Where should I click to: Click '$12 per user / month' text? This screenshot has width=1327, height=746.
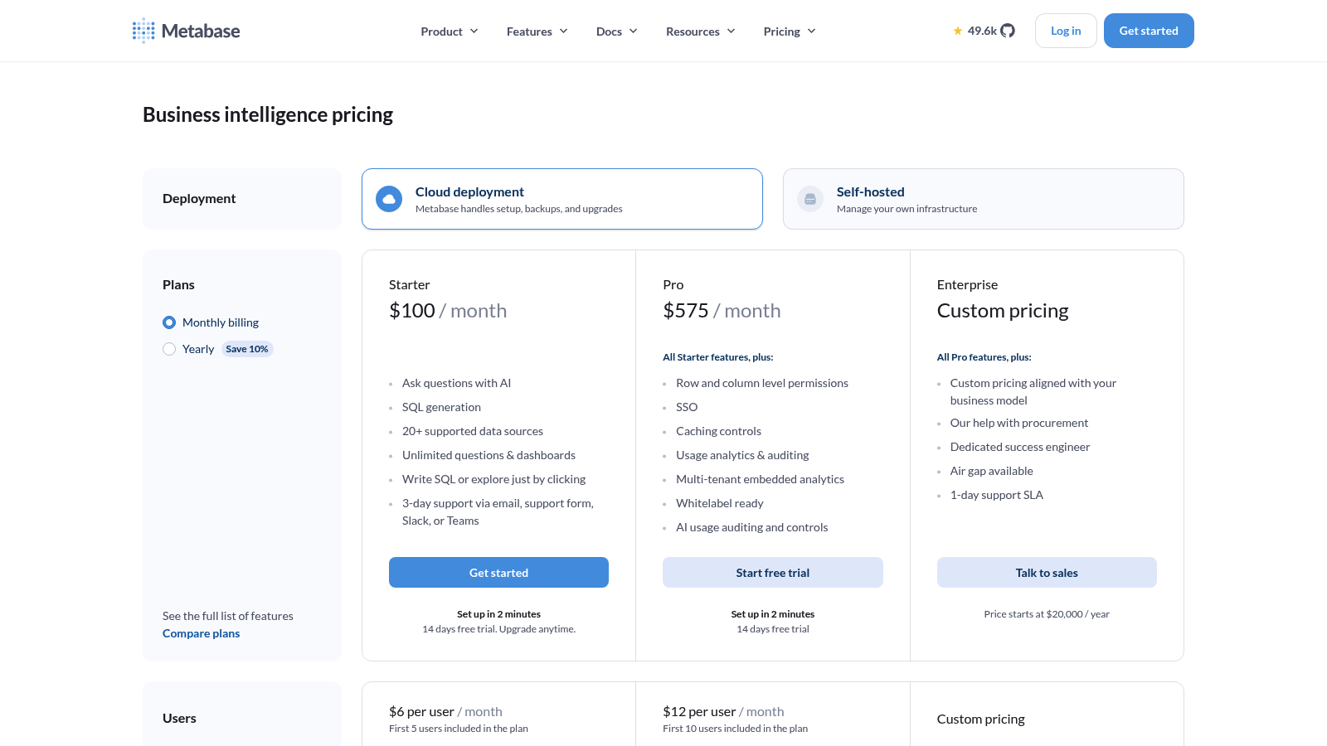tap(723, 711)
